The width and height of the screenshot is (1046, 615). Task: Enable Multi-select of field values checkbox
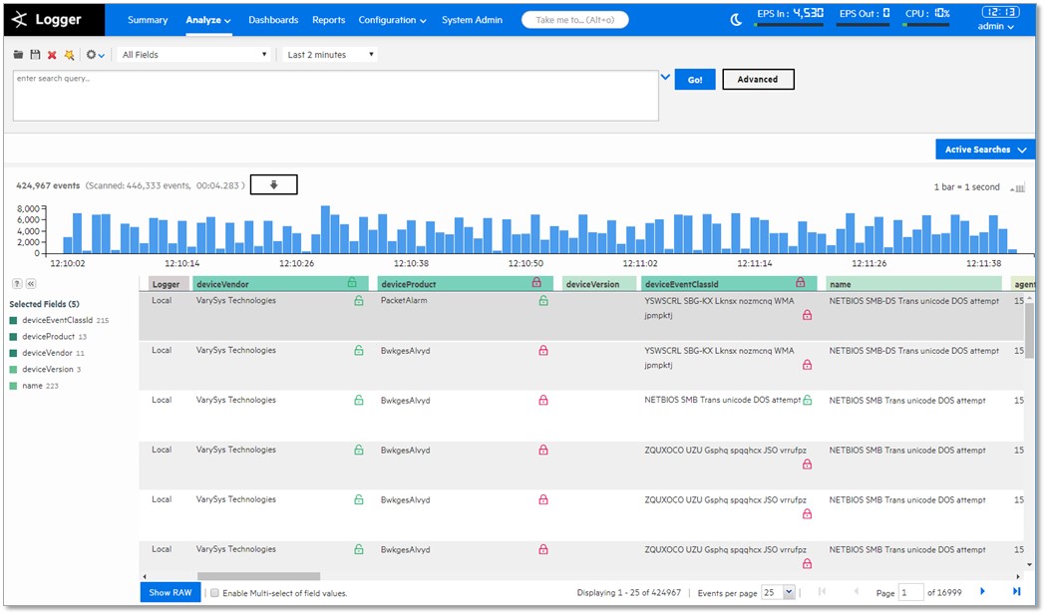pos(214,593)
